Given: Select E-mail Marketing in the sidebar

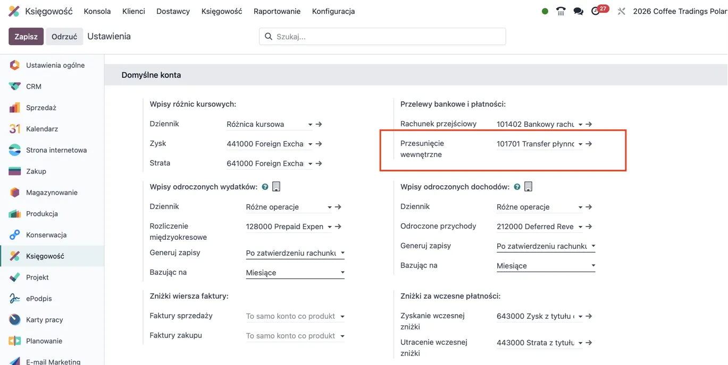Looking at the screenshot, I should coord(52,361).
